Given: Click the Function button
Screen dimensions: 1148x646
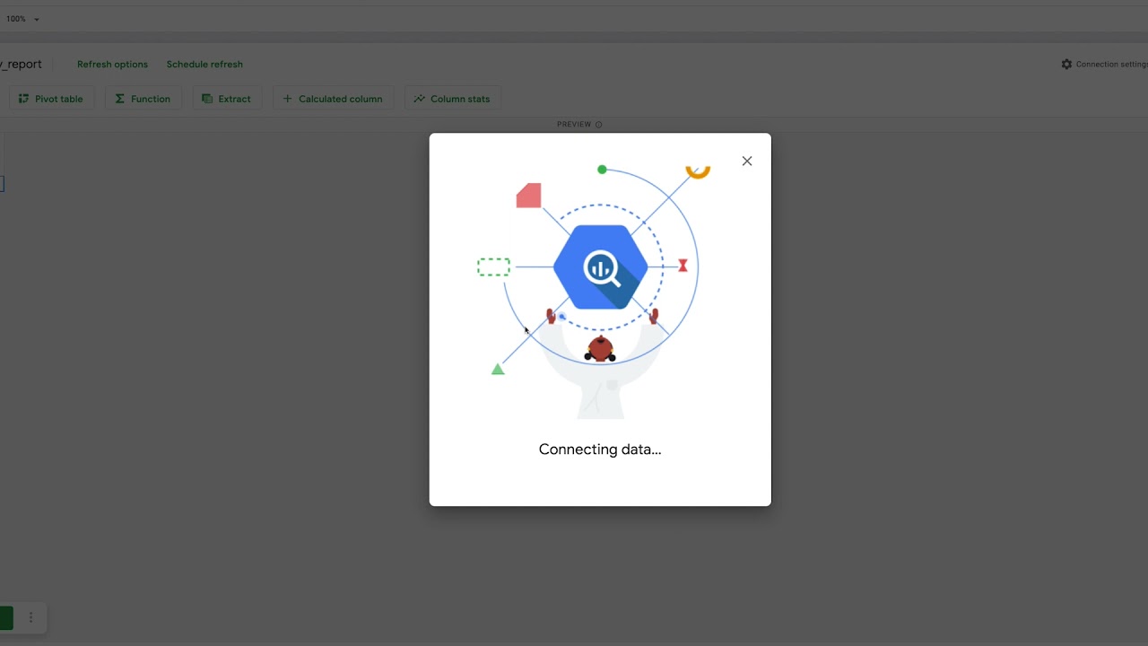Looking at the screenshot, I should (x=143, y=99).
